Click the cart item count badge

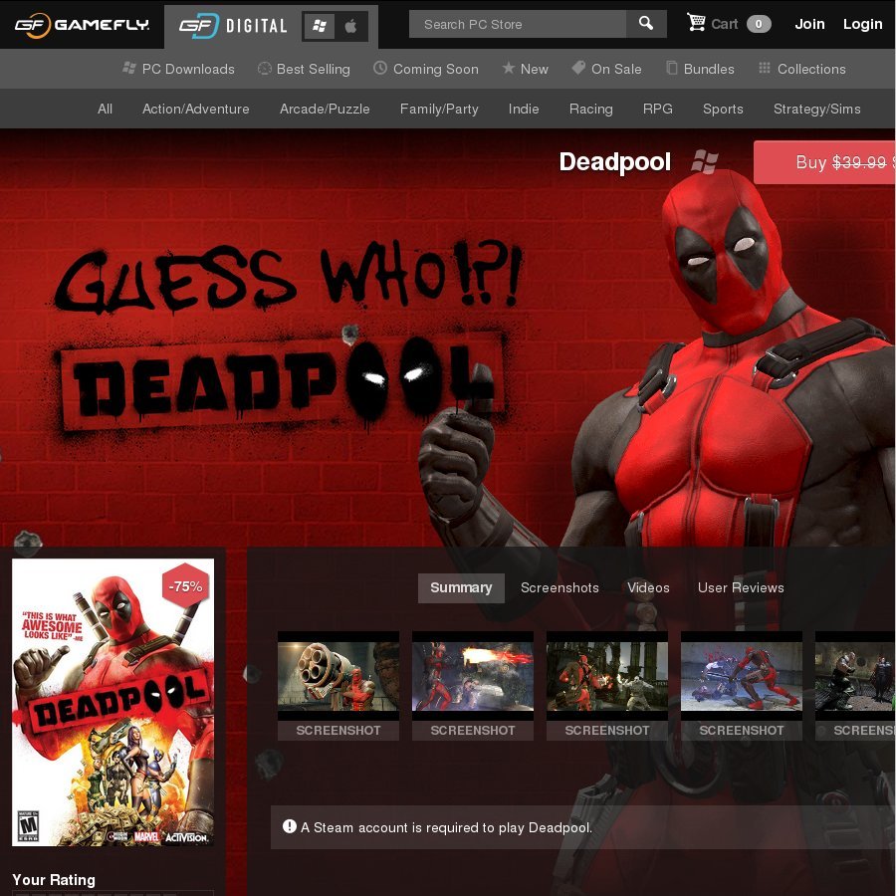point(759,24)
